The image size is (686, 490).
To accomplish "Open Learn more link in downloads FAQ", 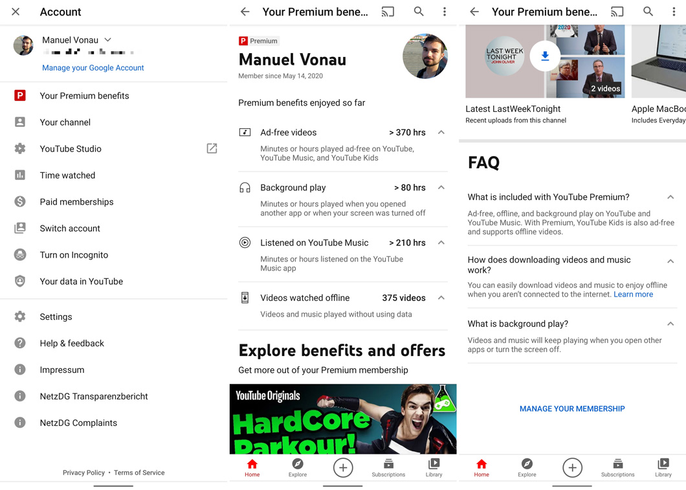I will pyautogui.click(x=633, y=295).
